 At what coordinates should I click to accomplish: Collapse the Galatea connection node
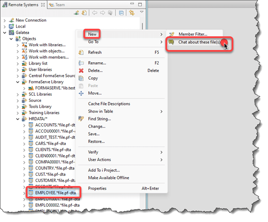(x=4, y=32)
